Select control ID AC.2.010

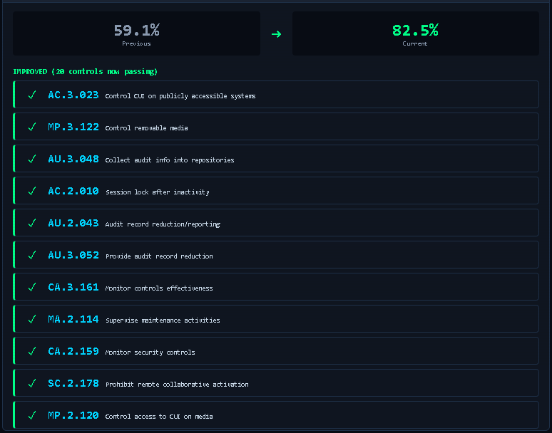click(73, 191)
